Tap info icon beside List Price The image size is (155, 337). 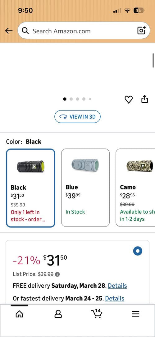click(57, 274)
